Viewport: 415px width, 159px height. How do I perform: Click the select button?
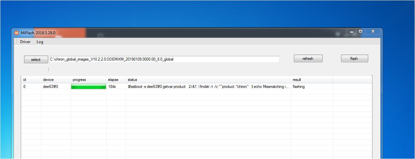(36, 60)
